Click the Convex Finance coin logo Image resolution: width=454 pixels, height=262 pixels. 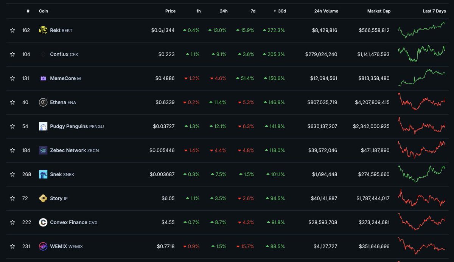tap(43, 222)
